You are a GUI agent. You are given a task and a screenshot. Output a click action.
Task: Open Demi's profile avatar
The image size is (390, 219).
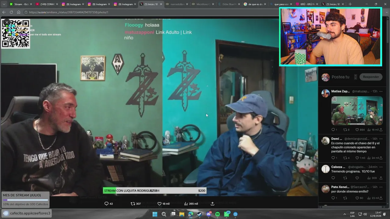pyautogui.click(x=325, y=141)
